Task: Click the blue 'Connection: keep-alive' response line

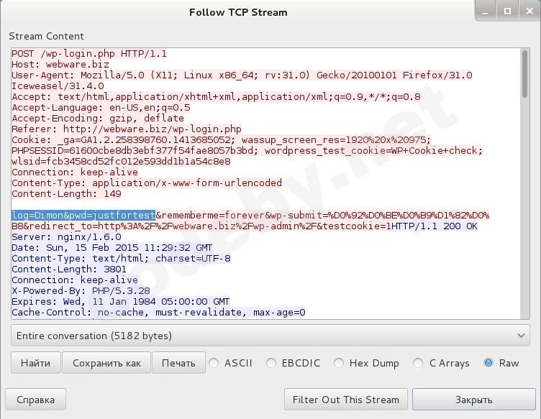Action: point(75,280)
